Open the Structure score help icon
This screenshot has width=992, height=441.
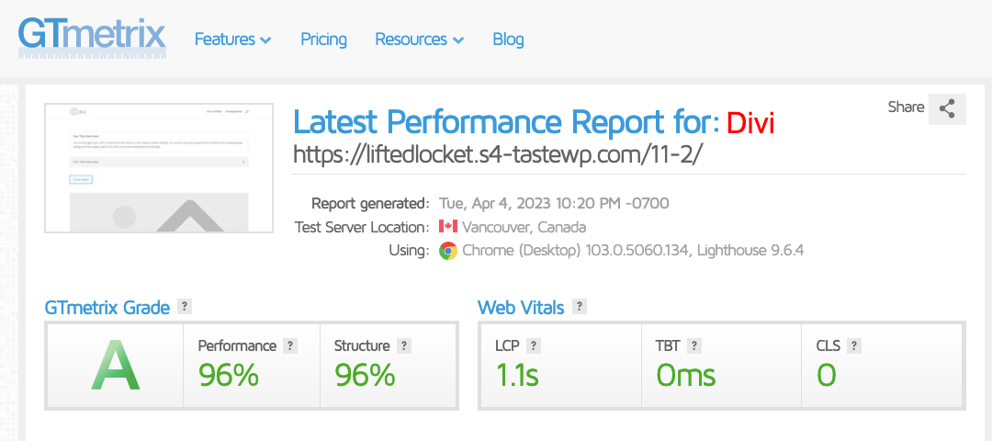(x=404, y=346)
